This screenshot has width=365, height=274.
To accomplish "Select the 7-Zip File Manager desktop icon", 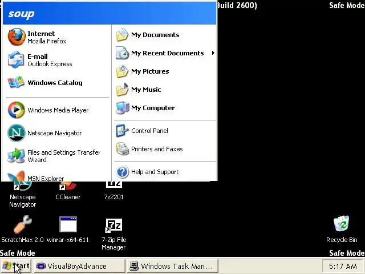I will (113, 225).
